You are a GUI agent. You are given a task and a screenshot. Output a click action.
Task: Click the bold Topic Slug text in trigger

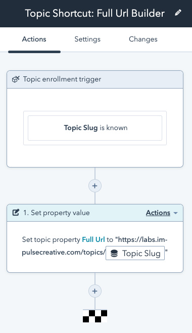click(x=81, y=128)
